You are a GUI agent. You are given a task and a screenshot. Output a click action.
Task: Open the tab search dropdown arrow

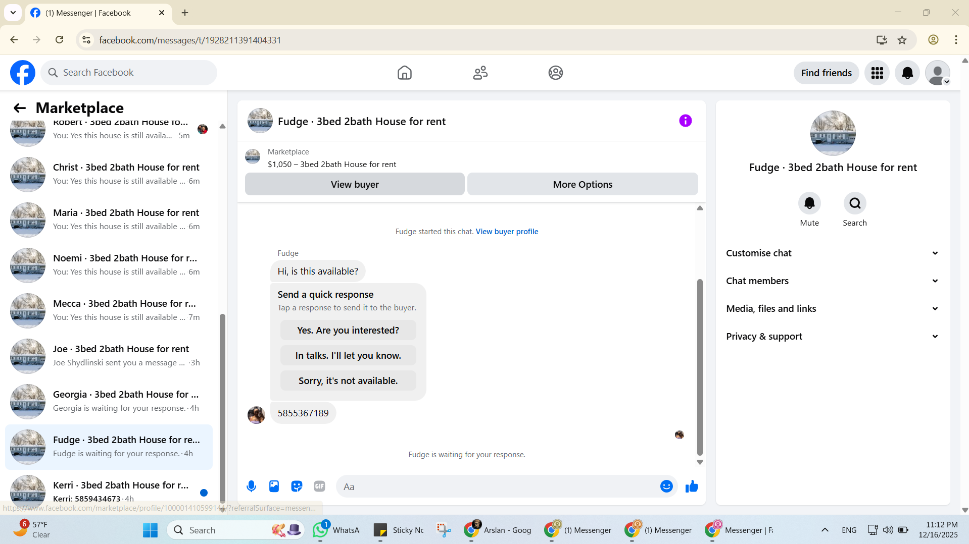coord(13,13)
